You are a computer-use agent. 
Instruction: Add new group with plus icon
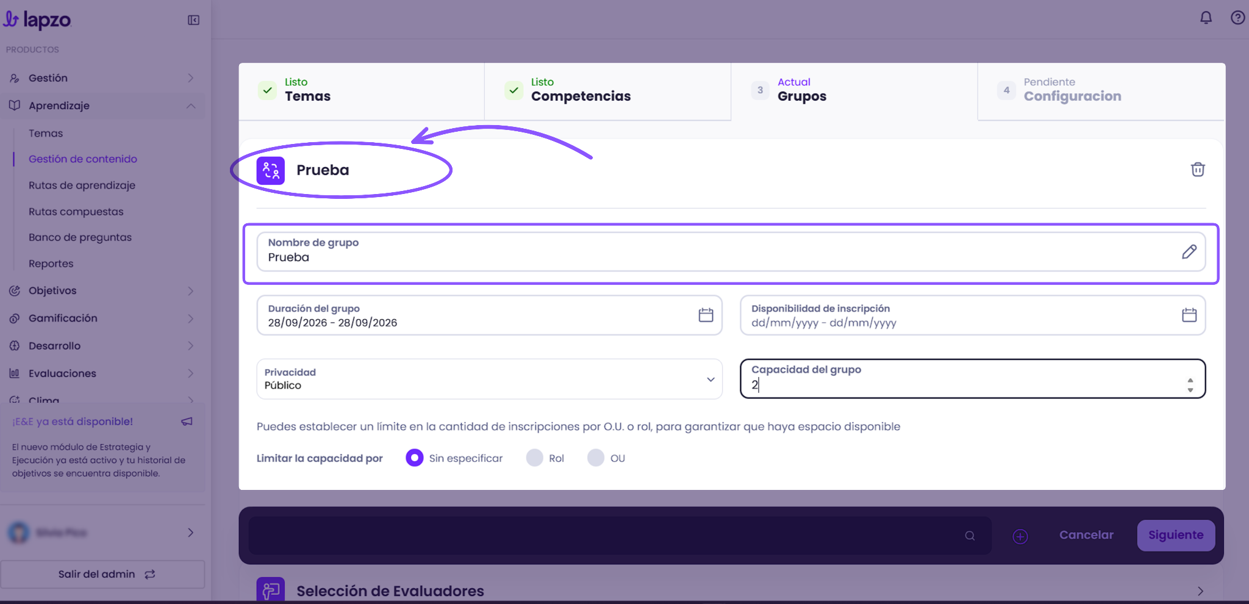click(1020, 536)
